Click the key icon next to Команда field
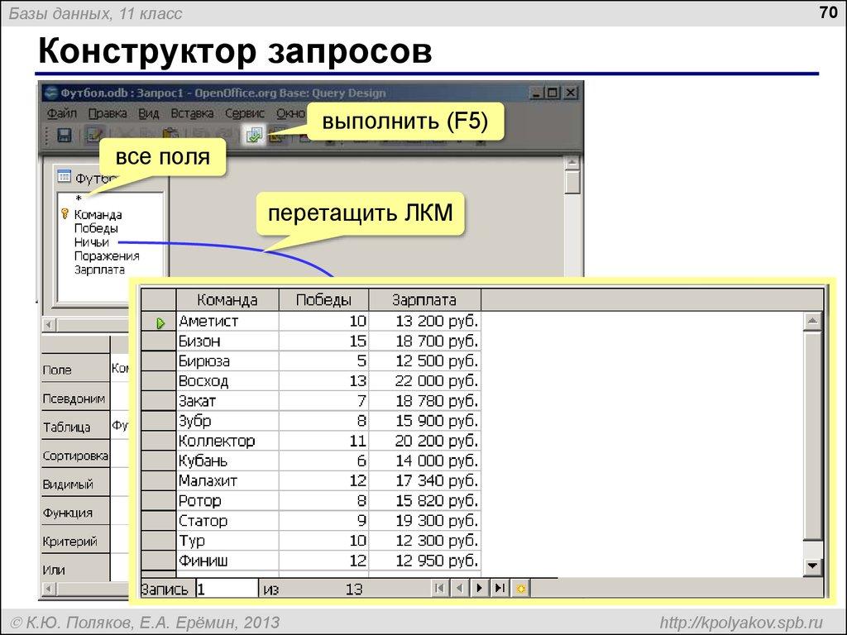Screen dimensions: 847x635 tap(66, 212)
